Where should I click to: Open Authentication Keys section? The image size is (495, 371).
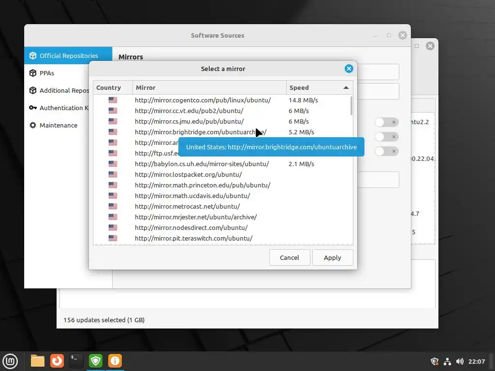[57, 108]
